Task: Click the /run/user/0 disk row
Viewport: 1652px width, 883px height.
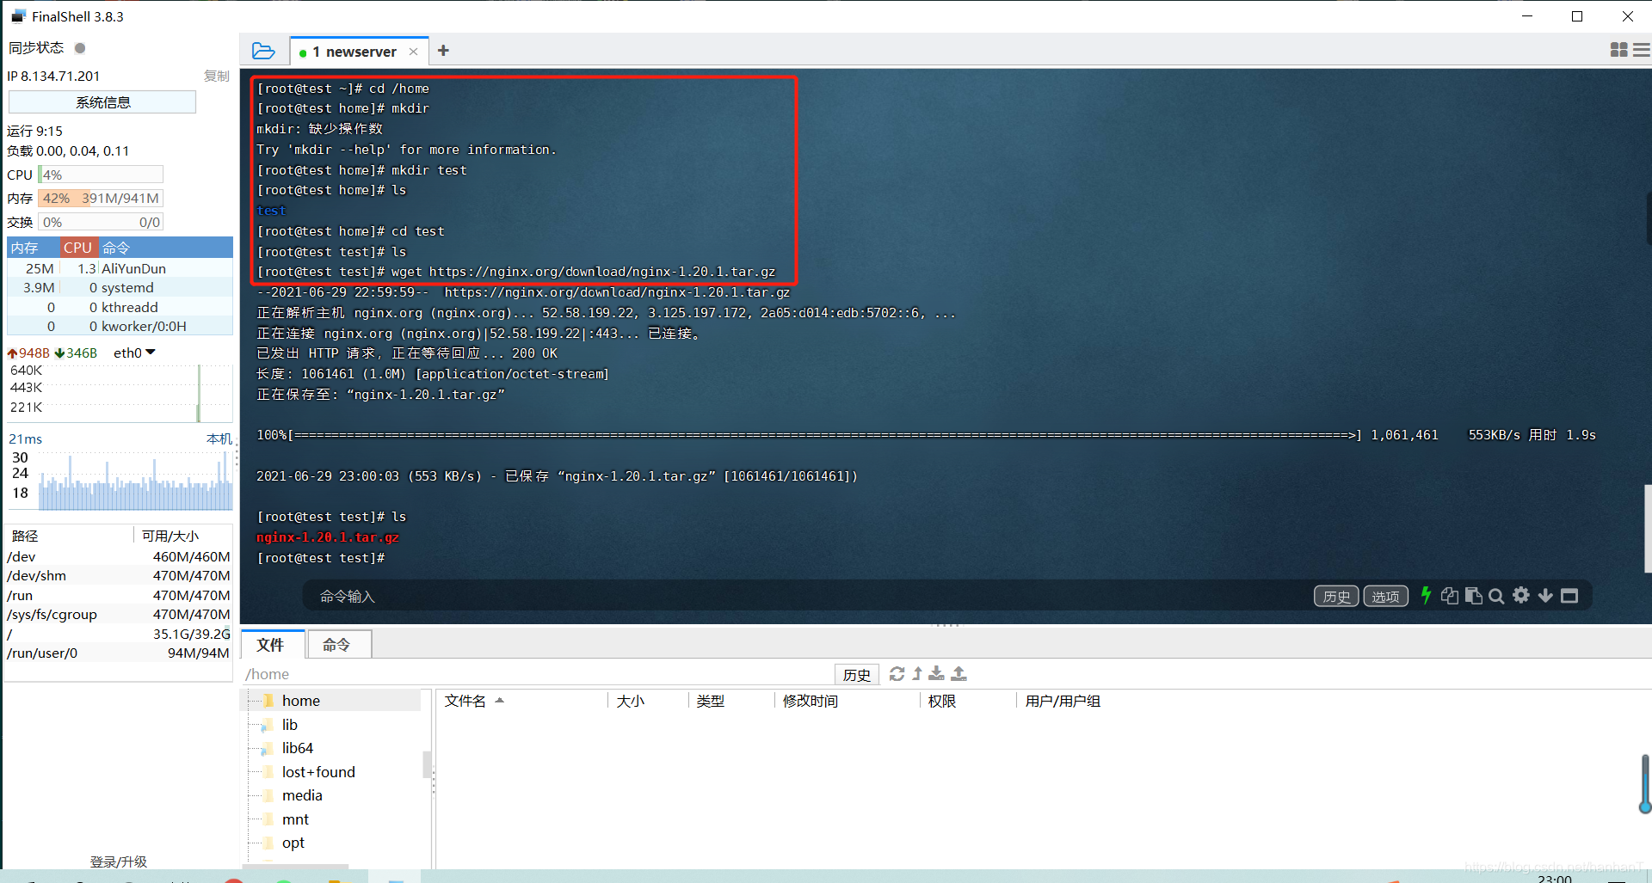Action: tap(120, 653)
